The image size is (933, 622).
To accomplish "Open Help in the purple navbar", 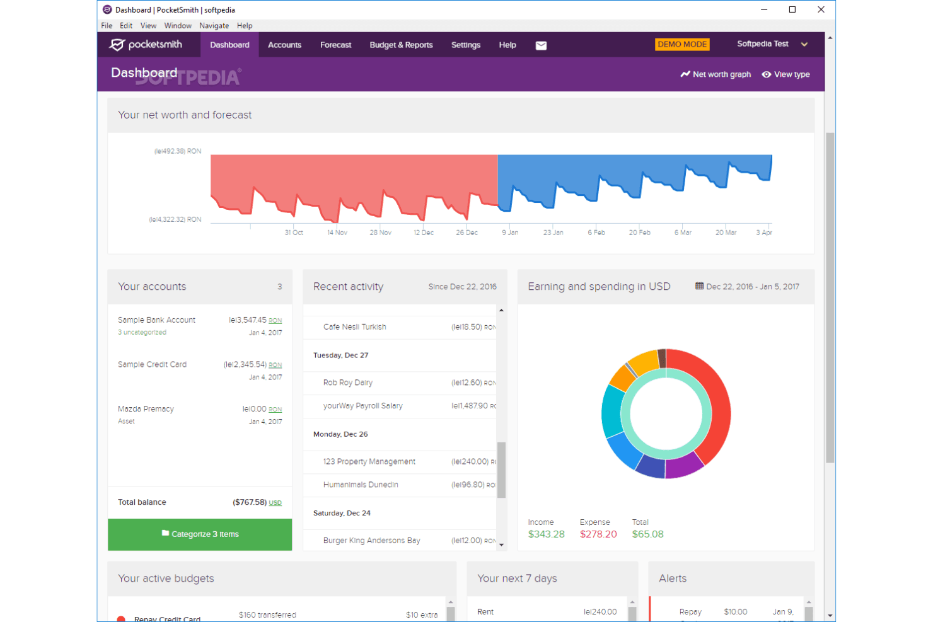I will pos(507,45).
